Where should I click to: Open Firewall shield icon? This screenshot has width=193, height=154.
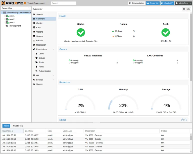point(34,80)
